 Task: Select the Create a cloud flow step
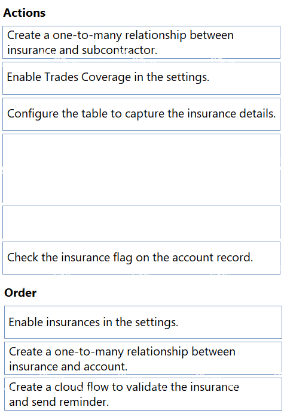pyautogui.click(x=143, y=394)
